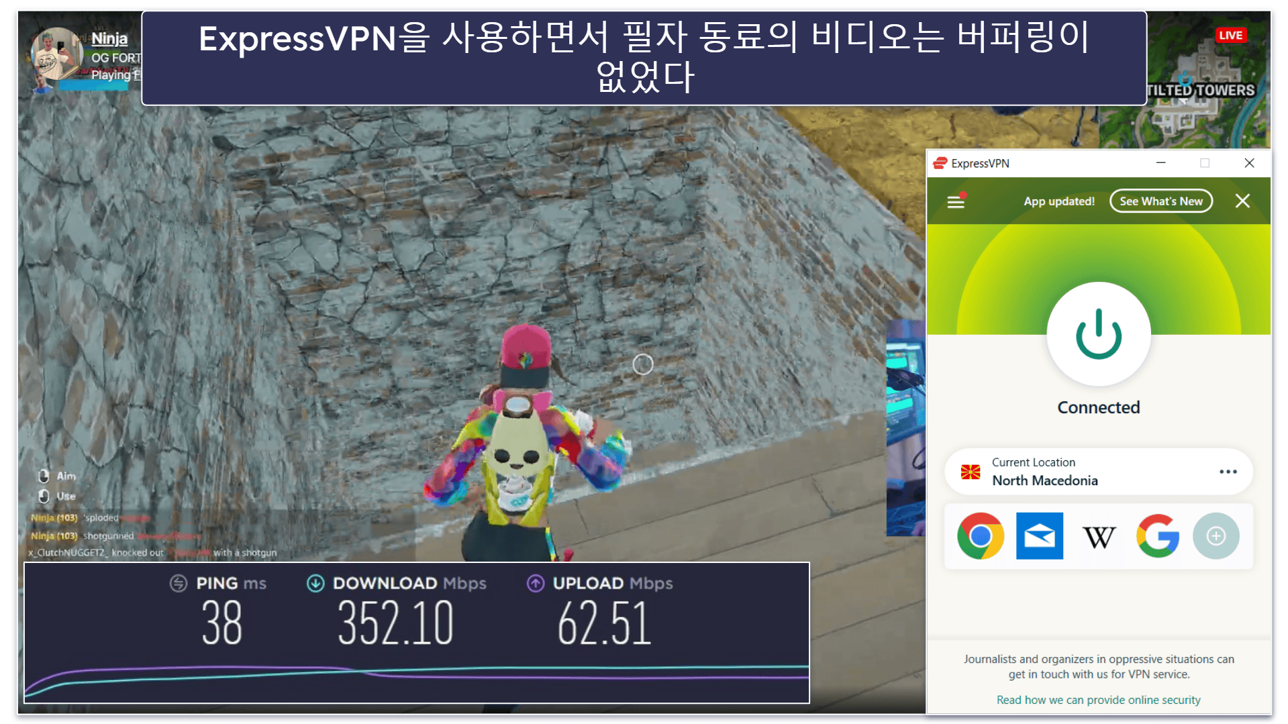Click the 62.51 upload value
The width and height of the screenshot is (1288, 724).
[x=604, y=623]
